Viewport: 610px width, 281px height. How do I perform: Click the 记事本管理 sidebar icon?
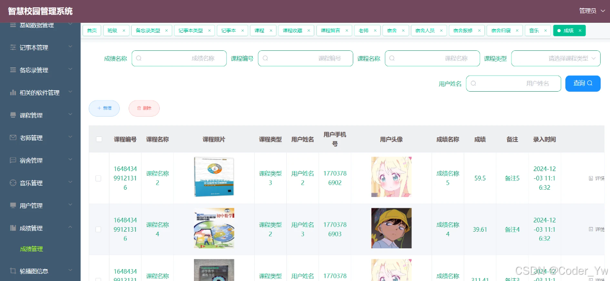pos(13,48)
